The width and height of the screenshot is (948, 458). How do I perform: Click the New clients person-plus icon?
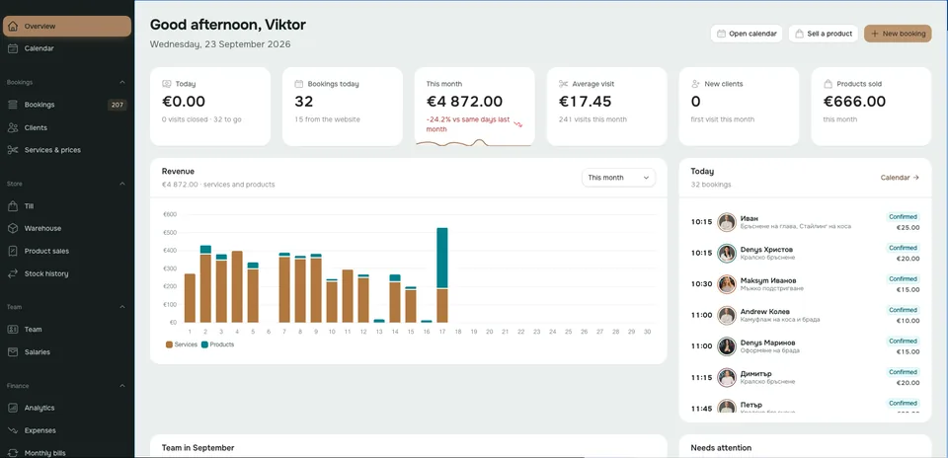[x=695, y=84]
